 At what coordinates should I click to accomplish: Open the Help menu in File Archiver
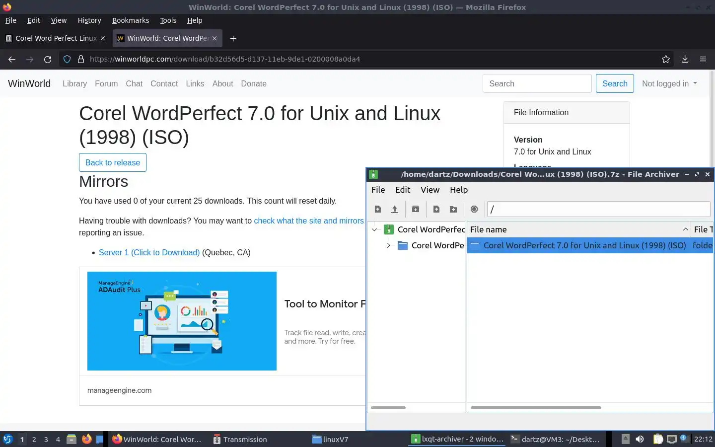tap(459, 190)
